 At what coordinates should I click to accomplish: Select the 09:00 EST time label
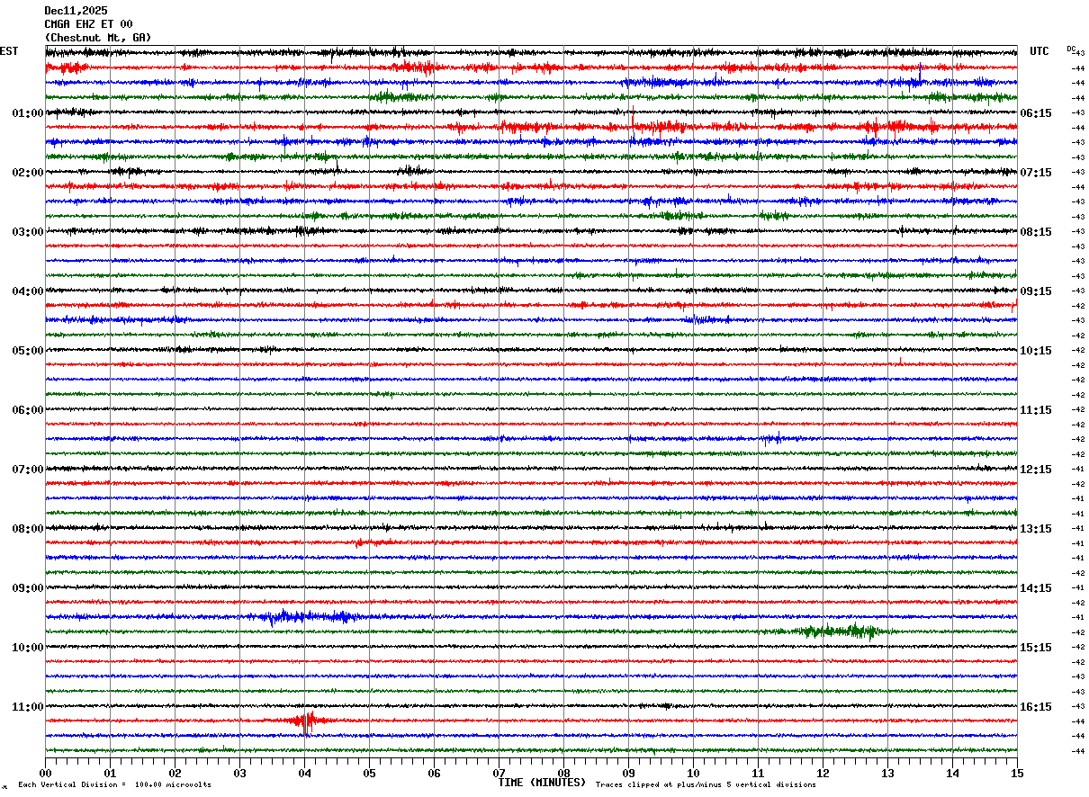tap(28, 588)
